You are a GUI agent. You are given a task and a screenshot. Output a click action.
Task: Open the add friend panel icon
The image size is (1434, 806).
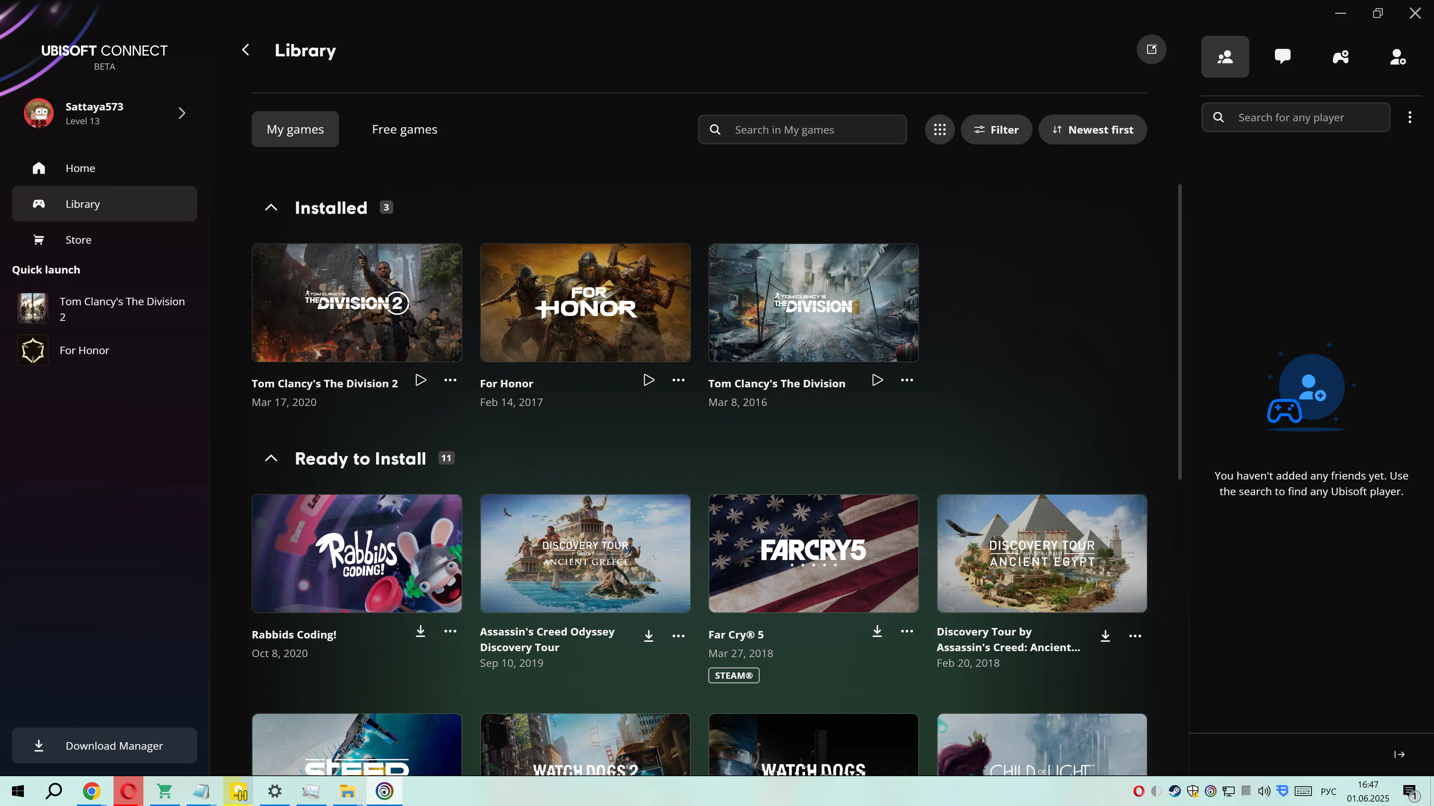[x=1398, y=57]
